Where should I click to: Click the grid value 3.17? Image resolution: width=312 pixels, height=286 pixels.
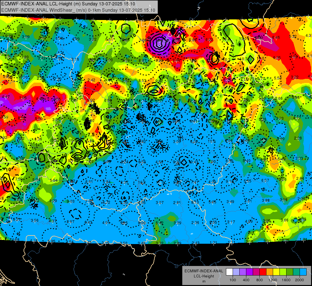point(231,222)
